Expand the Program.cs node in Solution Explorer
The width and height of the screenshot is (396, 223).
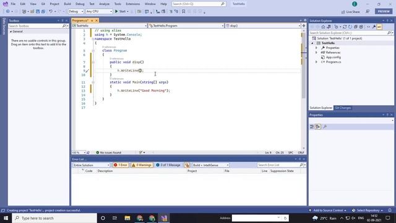point(316,62)
